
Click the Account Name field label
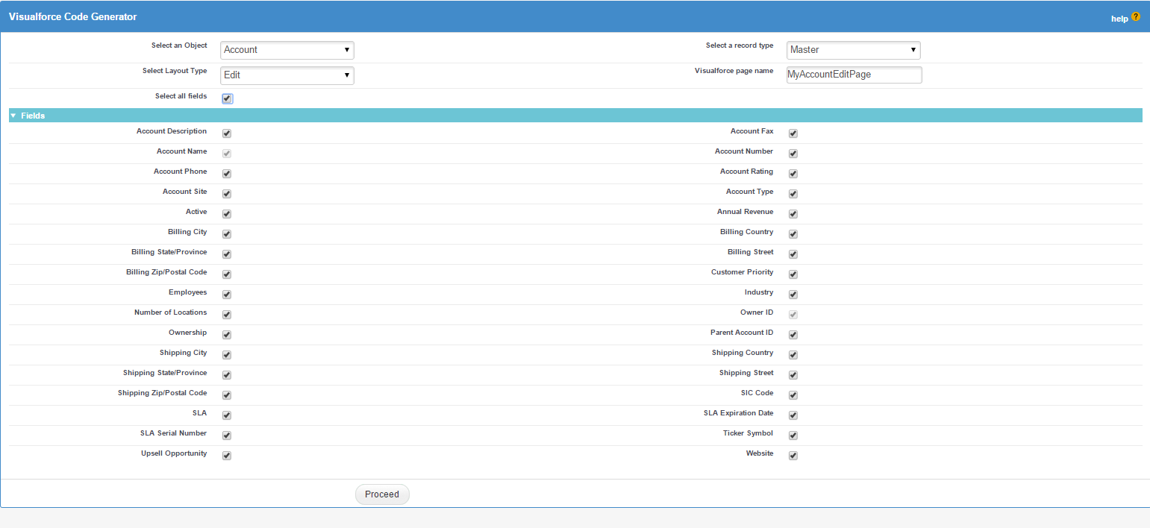coord(182,151)
